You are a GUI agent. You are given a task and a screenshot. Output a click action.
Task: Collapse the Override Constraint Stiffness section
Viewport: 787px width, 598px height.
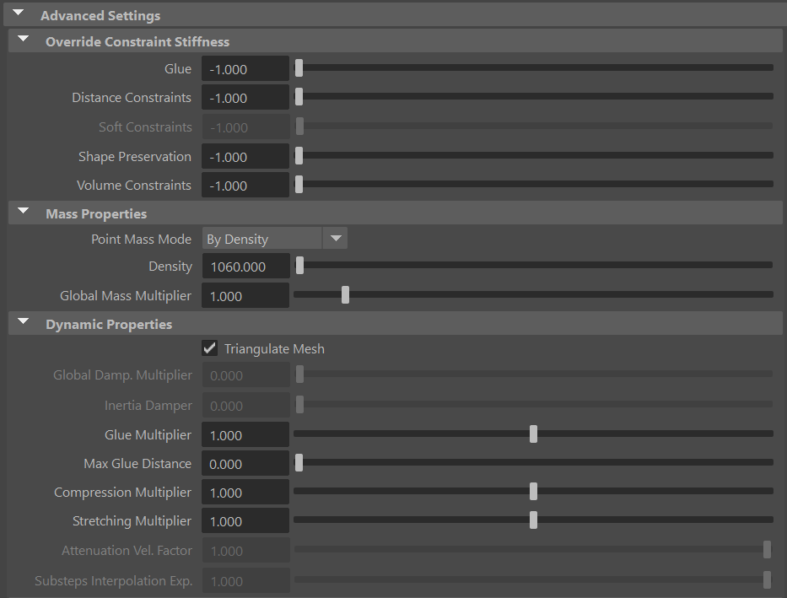point(23,38)
